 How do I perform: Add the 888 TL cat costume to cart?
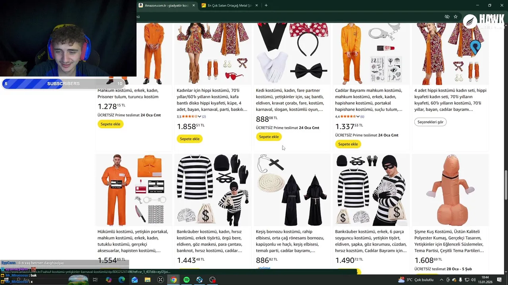tap(269, 137)
